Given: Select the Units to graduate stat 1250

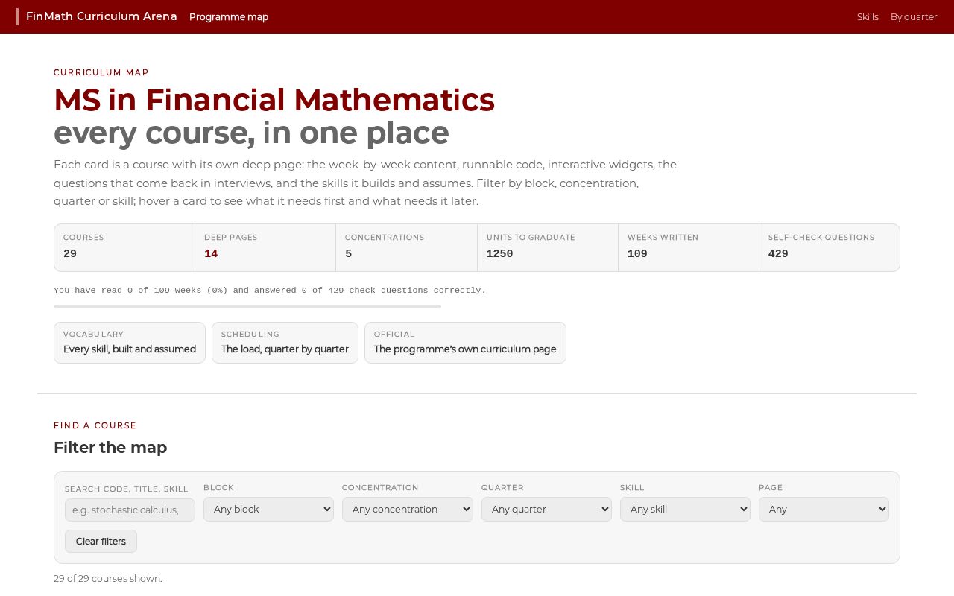Looking at the screenshot, I should (548, 247).
